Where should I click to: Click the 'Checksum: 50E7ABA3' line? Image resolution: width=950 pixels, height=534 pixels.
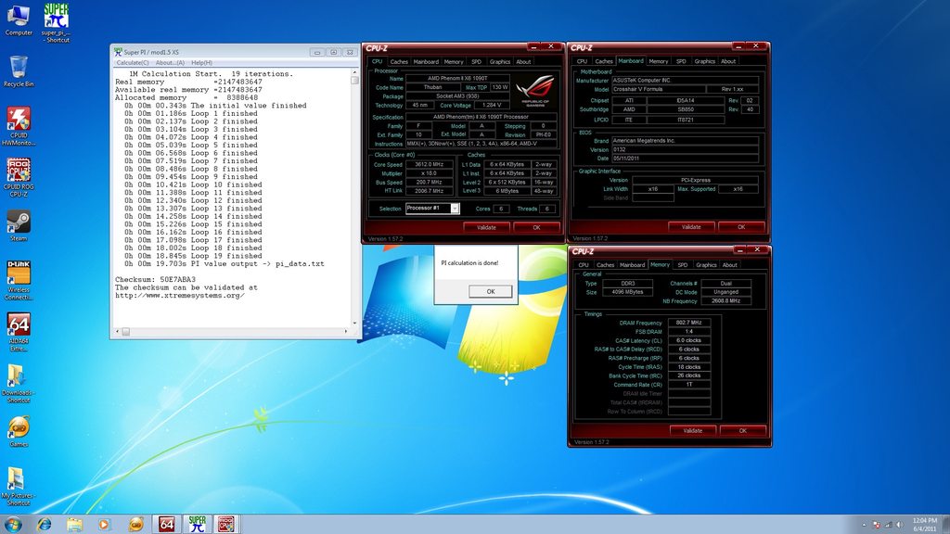tap(156, 280)
